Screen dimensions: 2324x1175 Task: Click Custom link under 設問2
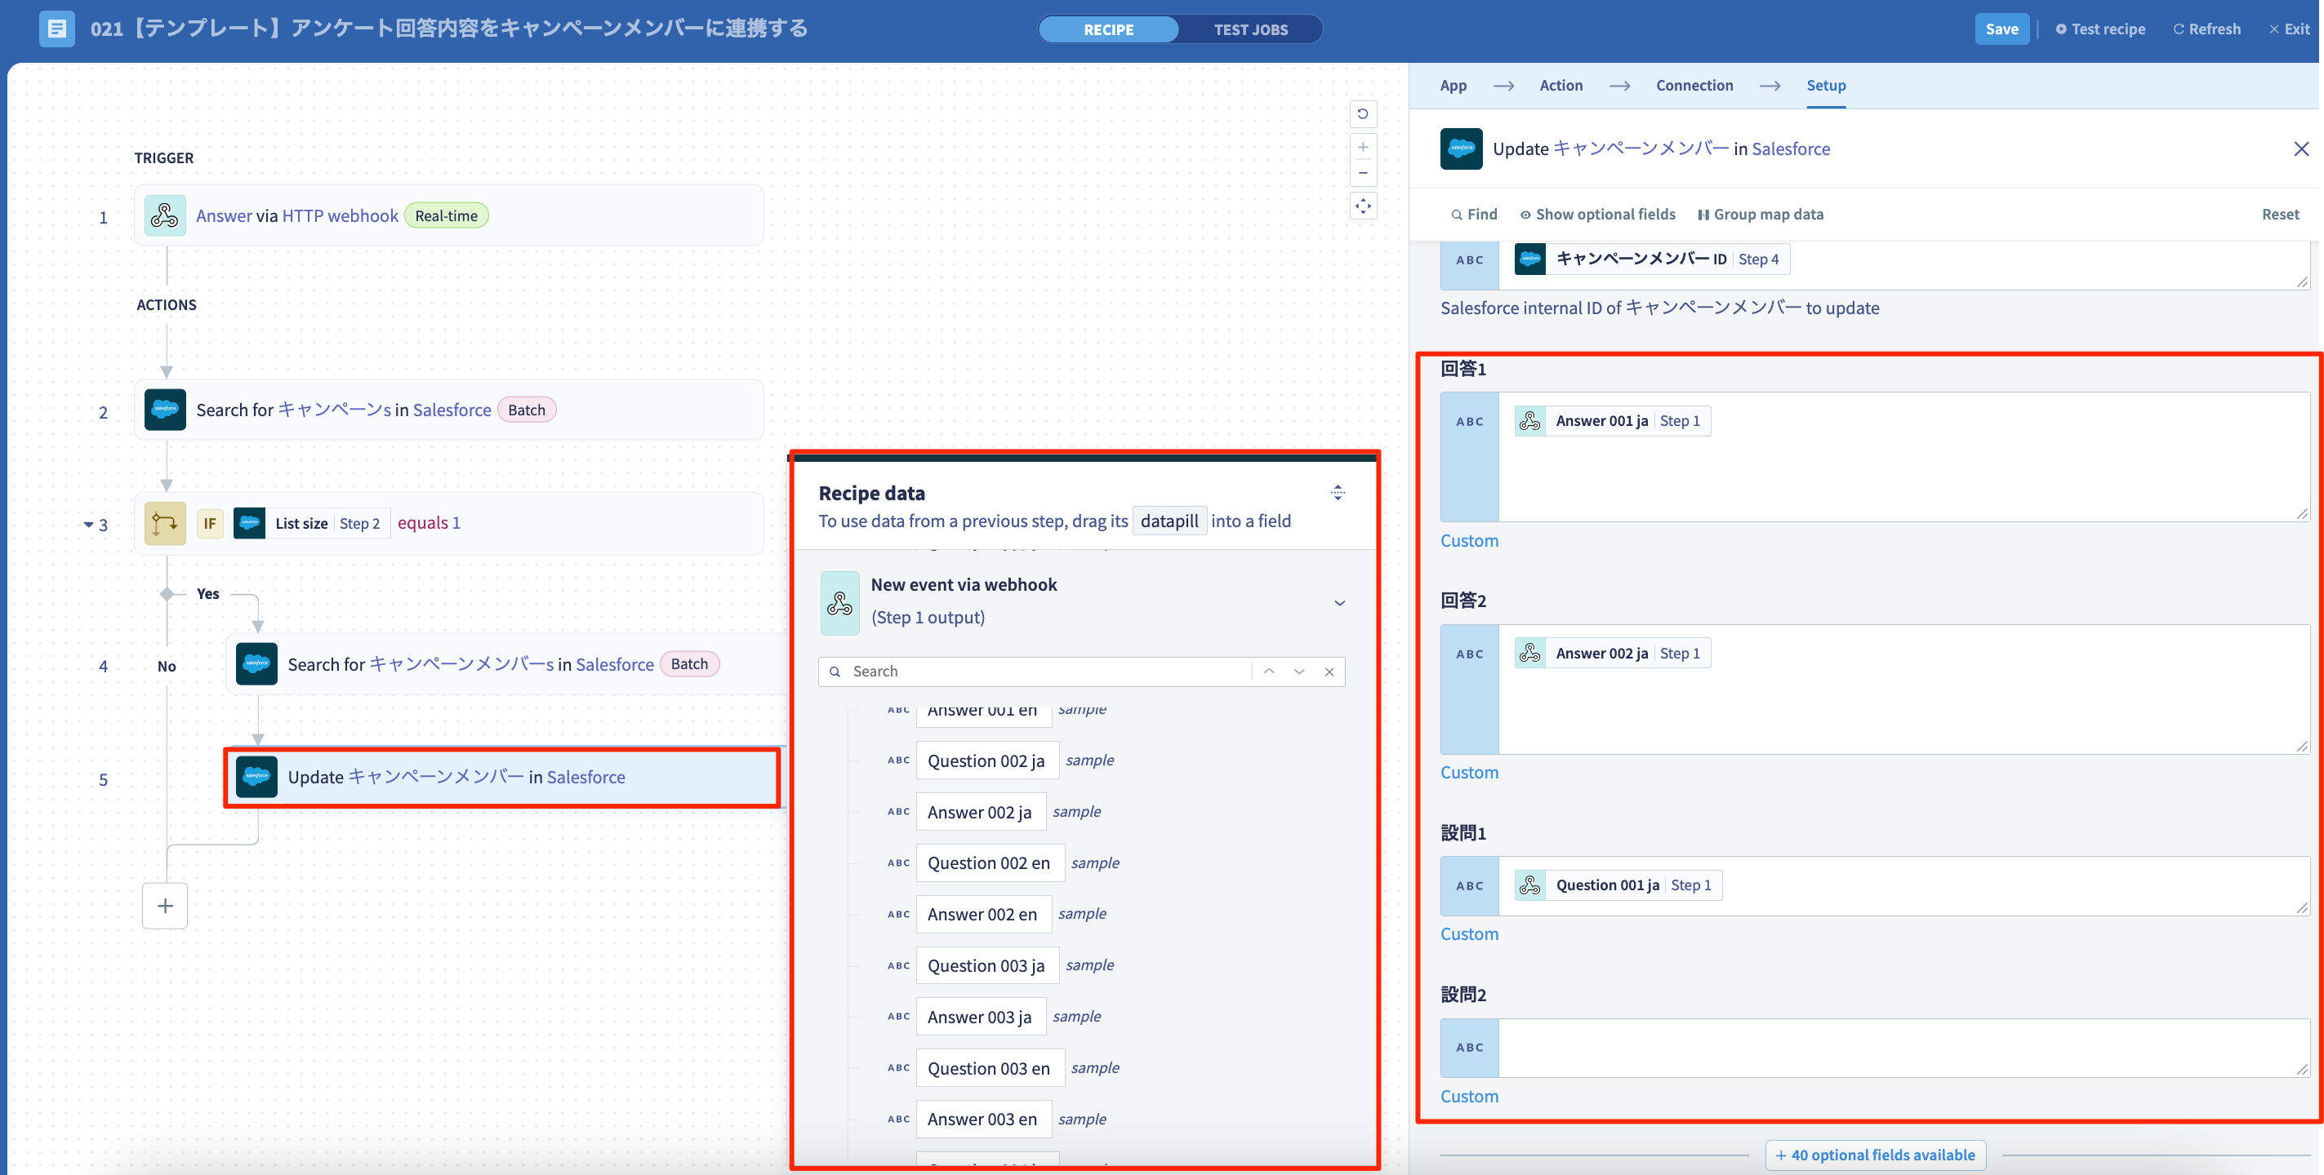pos(1469,1096)
